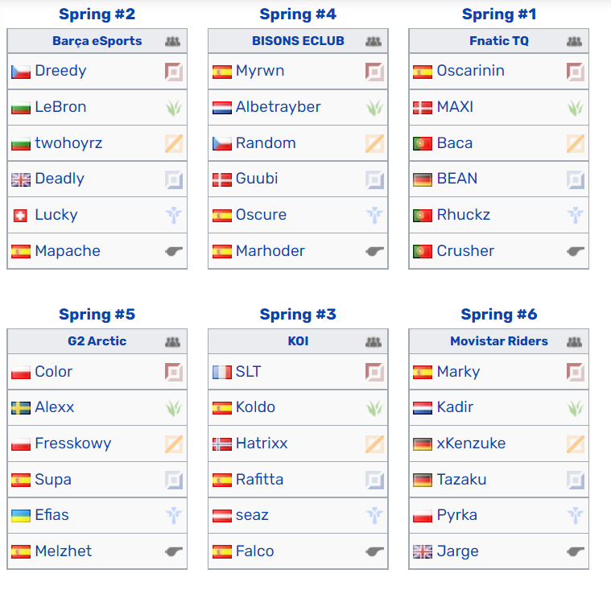Image resolution: width=611 pixels, height=590 pixels.
Task: Click the roster group icon beside Barça eSports
Action: pos(172,41)
